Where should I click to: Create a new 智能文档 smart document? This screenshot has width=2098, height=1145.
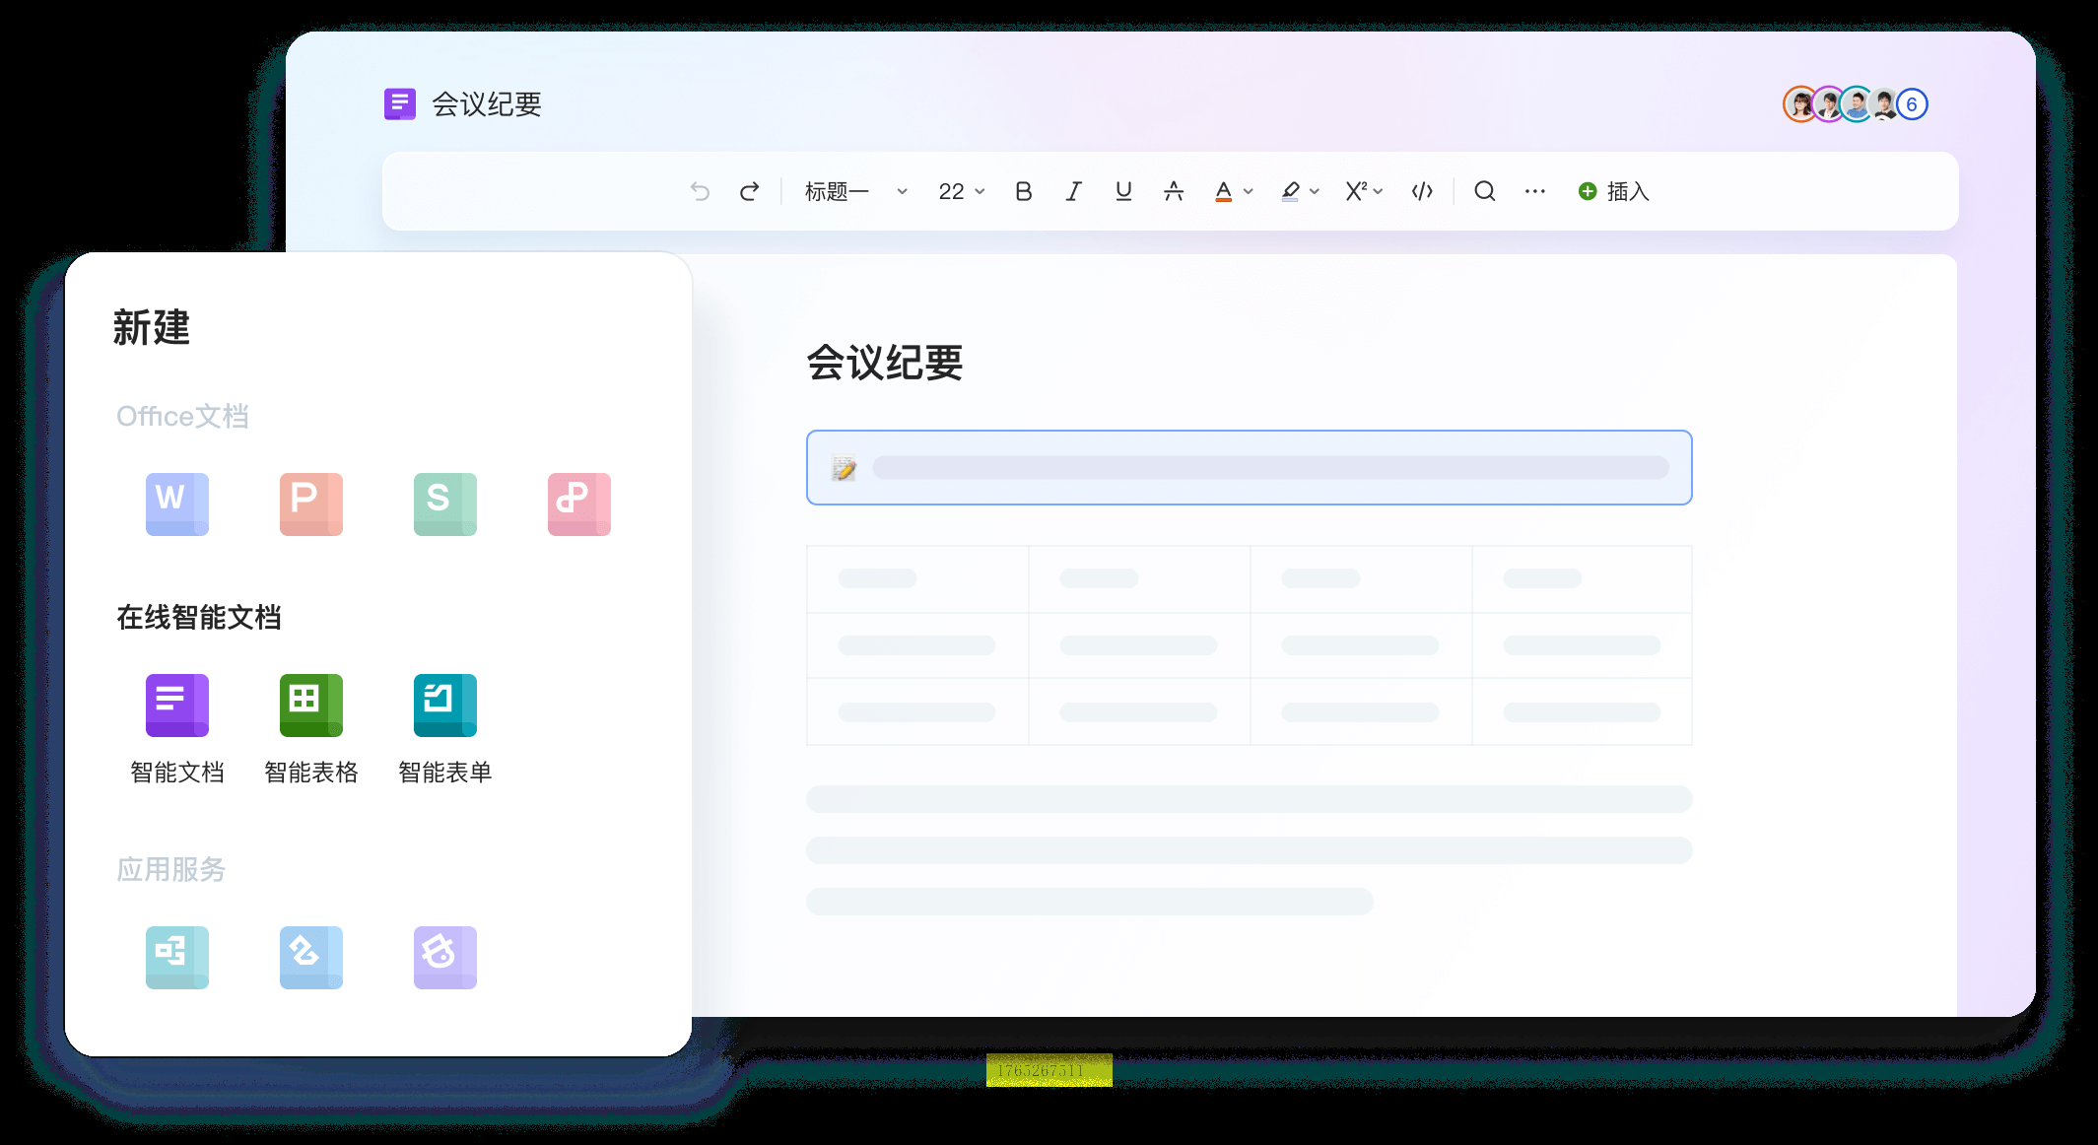[177, 706]
